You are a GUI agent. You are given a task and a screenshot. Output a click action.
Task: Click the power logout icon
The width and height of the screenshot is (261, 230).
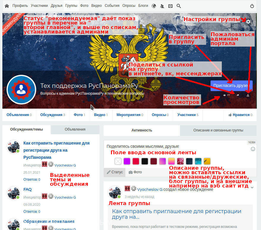pyautogui.click(x=252, y=6)
